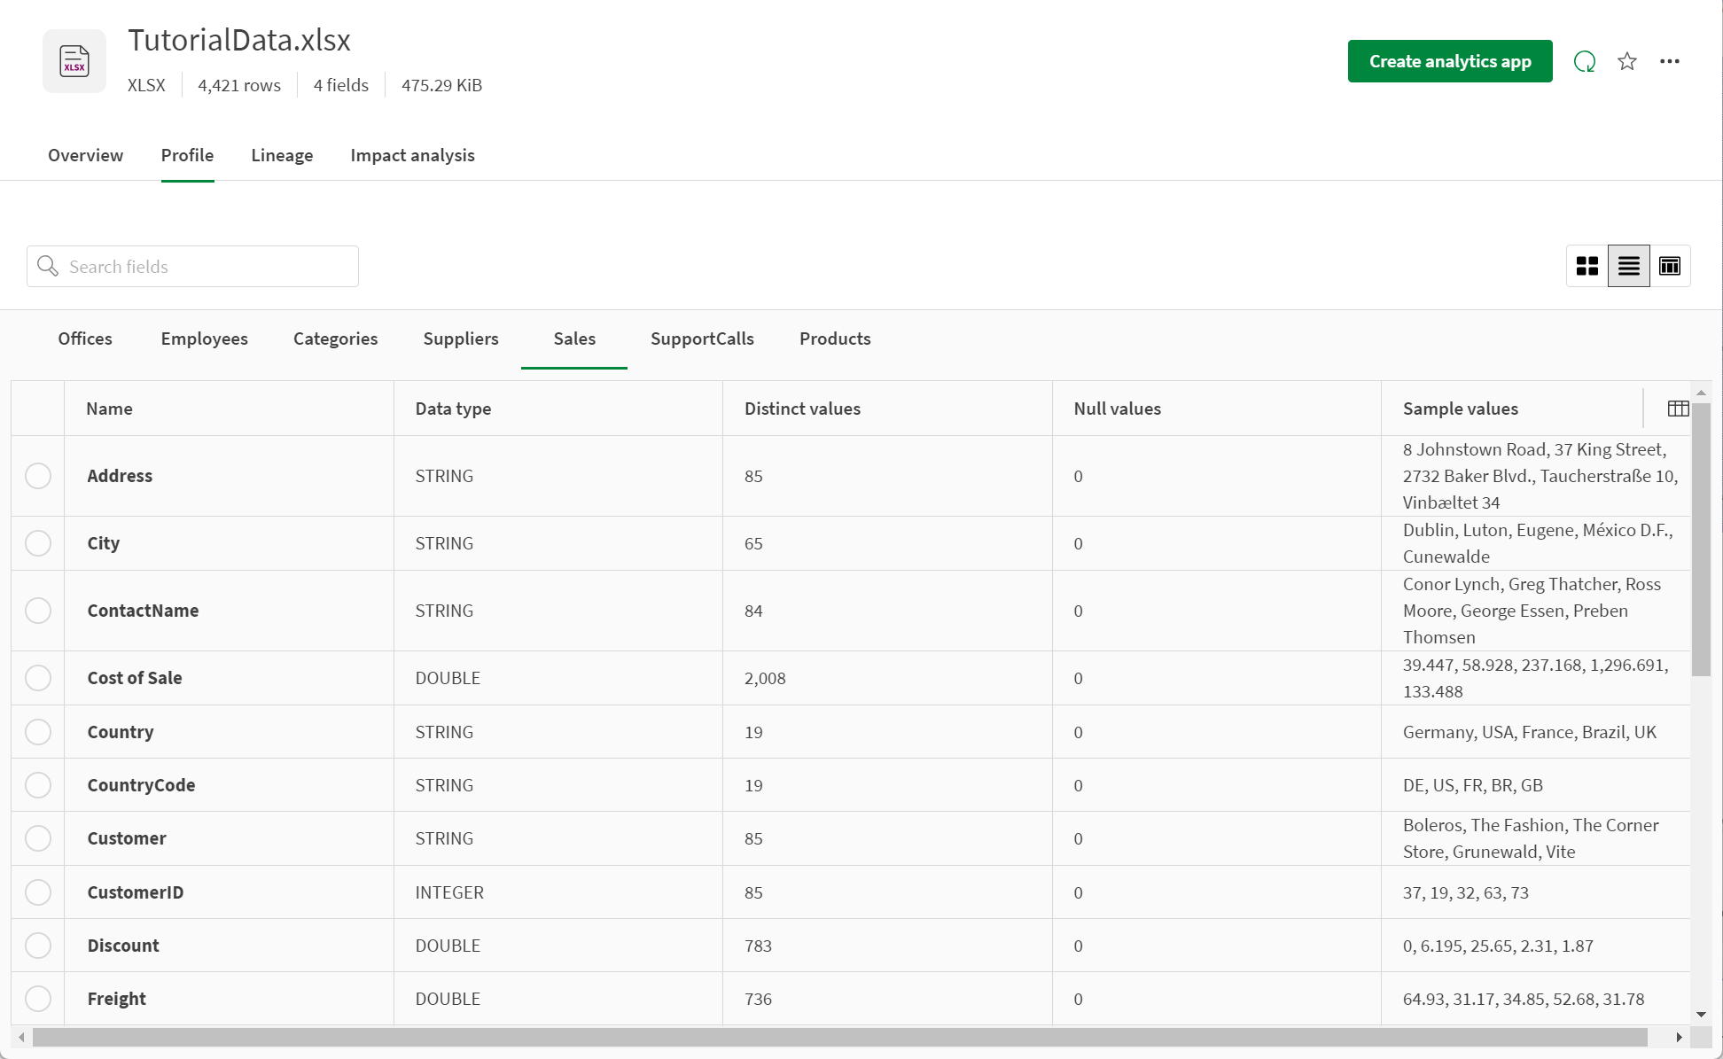This screenshot has width=1723, height=1059.
Task: Select the Products tab
Action: coord(836,339)
